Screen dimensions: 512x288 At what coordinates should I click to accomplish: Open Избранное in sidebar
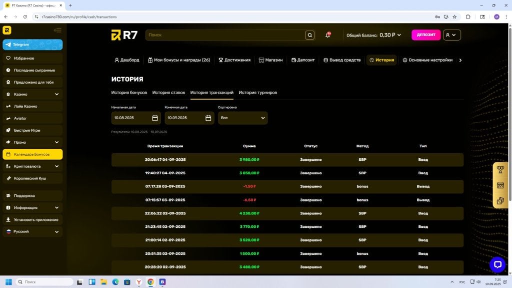32,58
